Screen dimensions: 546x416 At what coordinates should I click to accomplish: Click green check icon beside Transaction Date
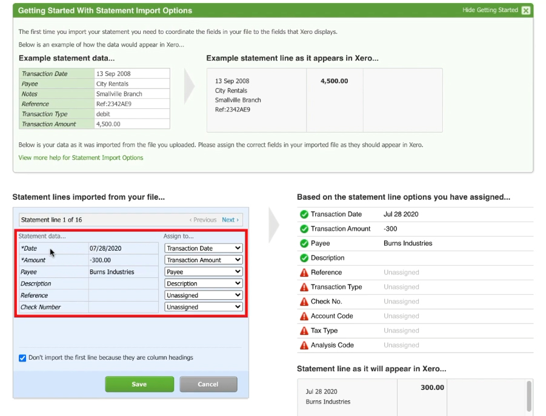click(304, 214)
